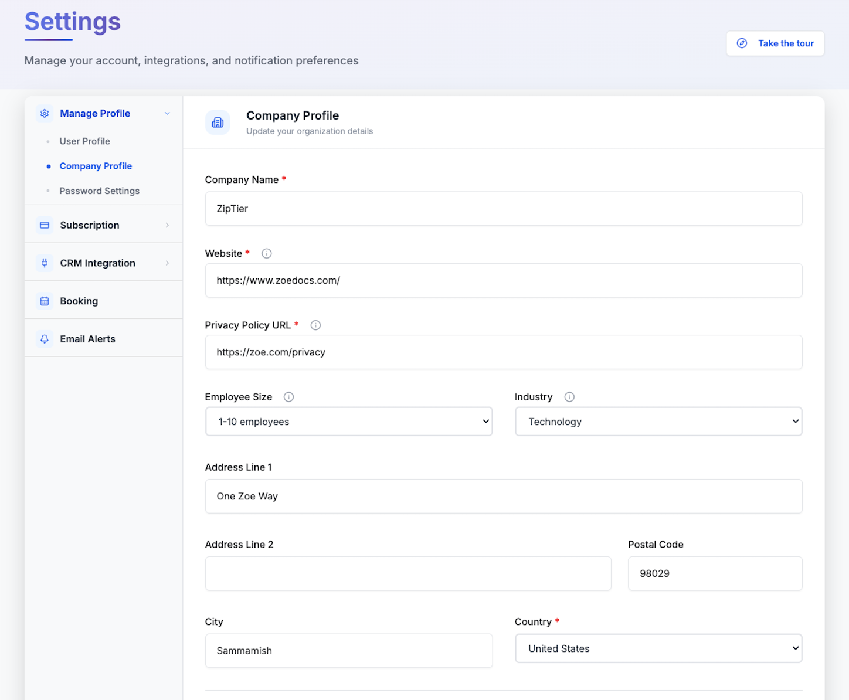This screenshot has height=700, width=849.
Task: Open the Booking settings section
Action: point(104,301)
